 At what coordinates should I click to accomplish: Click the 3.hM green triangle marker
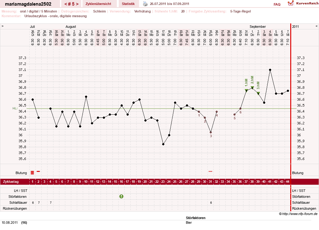(x=258, y=93)
